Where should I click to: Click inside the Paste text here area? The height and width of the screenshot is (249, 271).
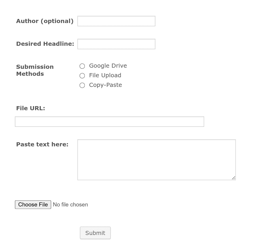[x=156, y=159]
